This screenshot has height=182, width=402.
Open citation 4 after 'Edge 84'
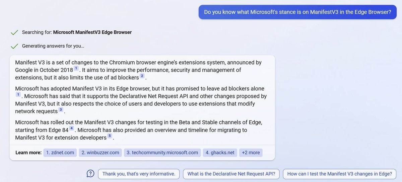point(71,128)
